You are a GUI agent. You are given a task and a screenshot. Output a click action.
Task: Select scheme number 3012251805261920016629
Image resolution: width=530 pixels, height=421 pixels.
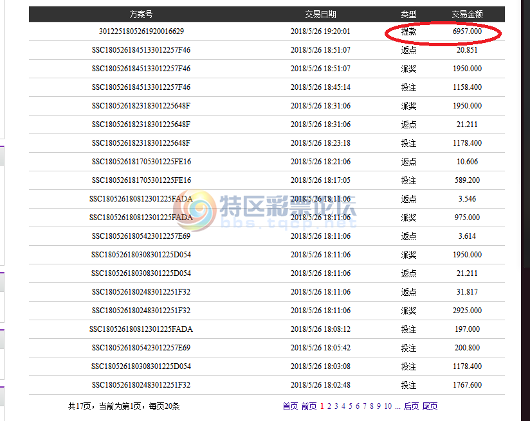142,31
